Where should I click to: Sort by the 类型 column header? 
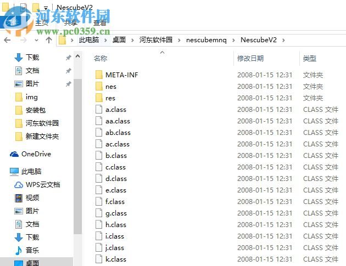coord(310,58)
